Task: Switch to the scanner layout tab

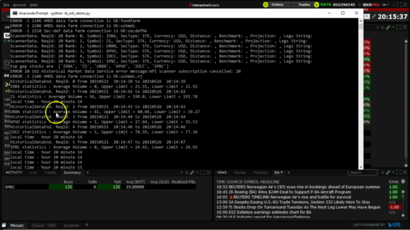Action: coord(71,226)
